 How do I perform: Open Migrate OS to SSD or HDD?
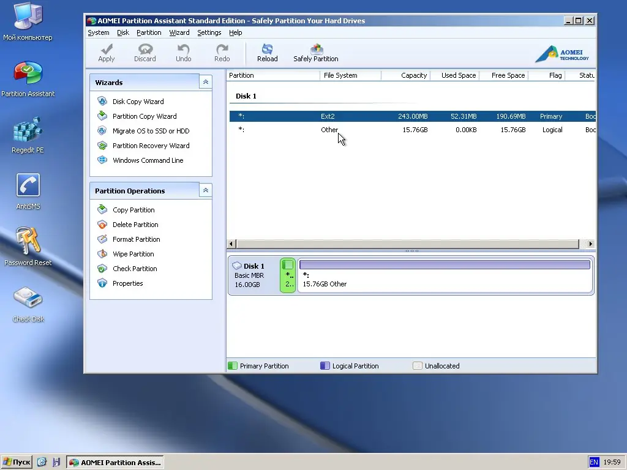pyautogui.click(x=151, y=131)
